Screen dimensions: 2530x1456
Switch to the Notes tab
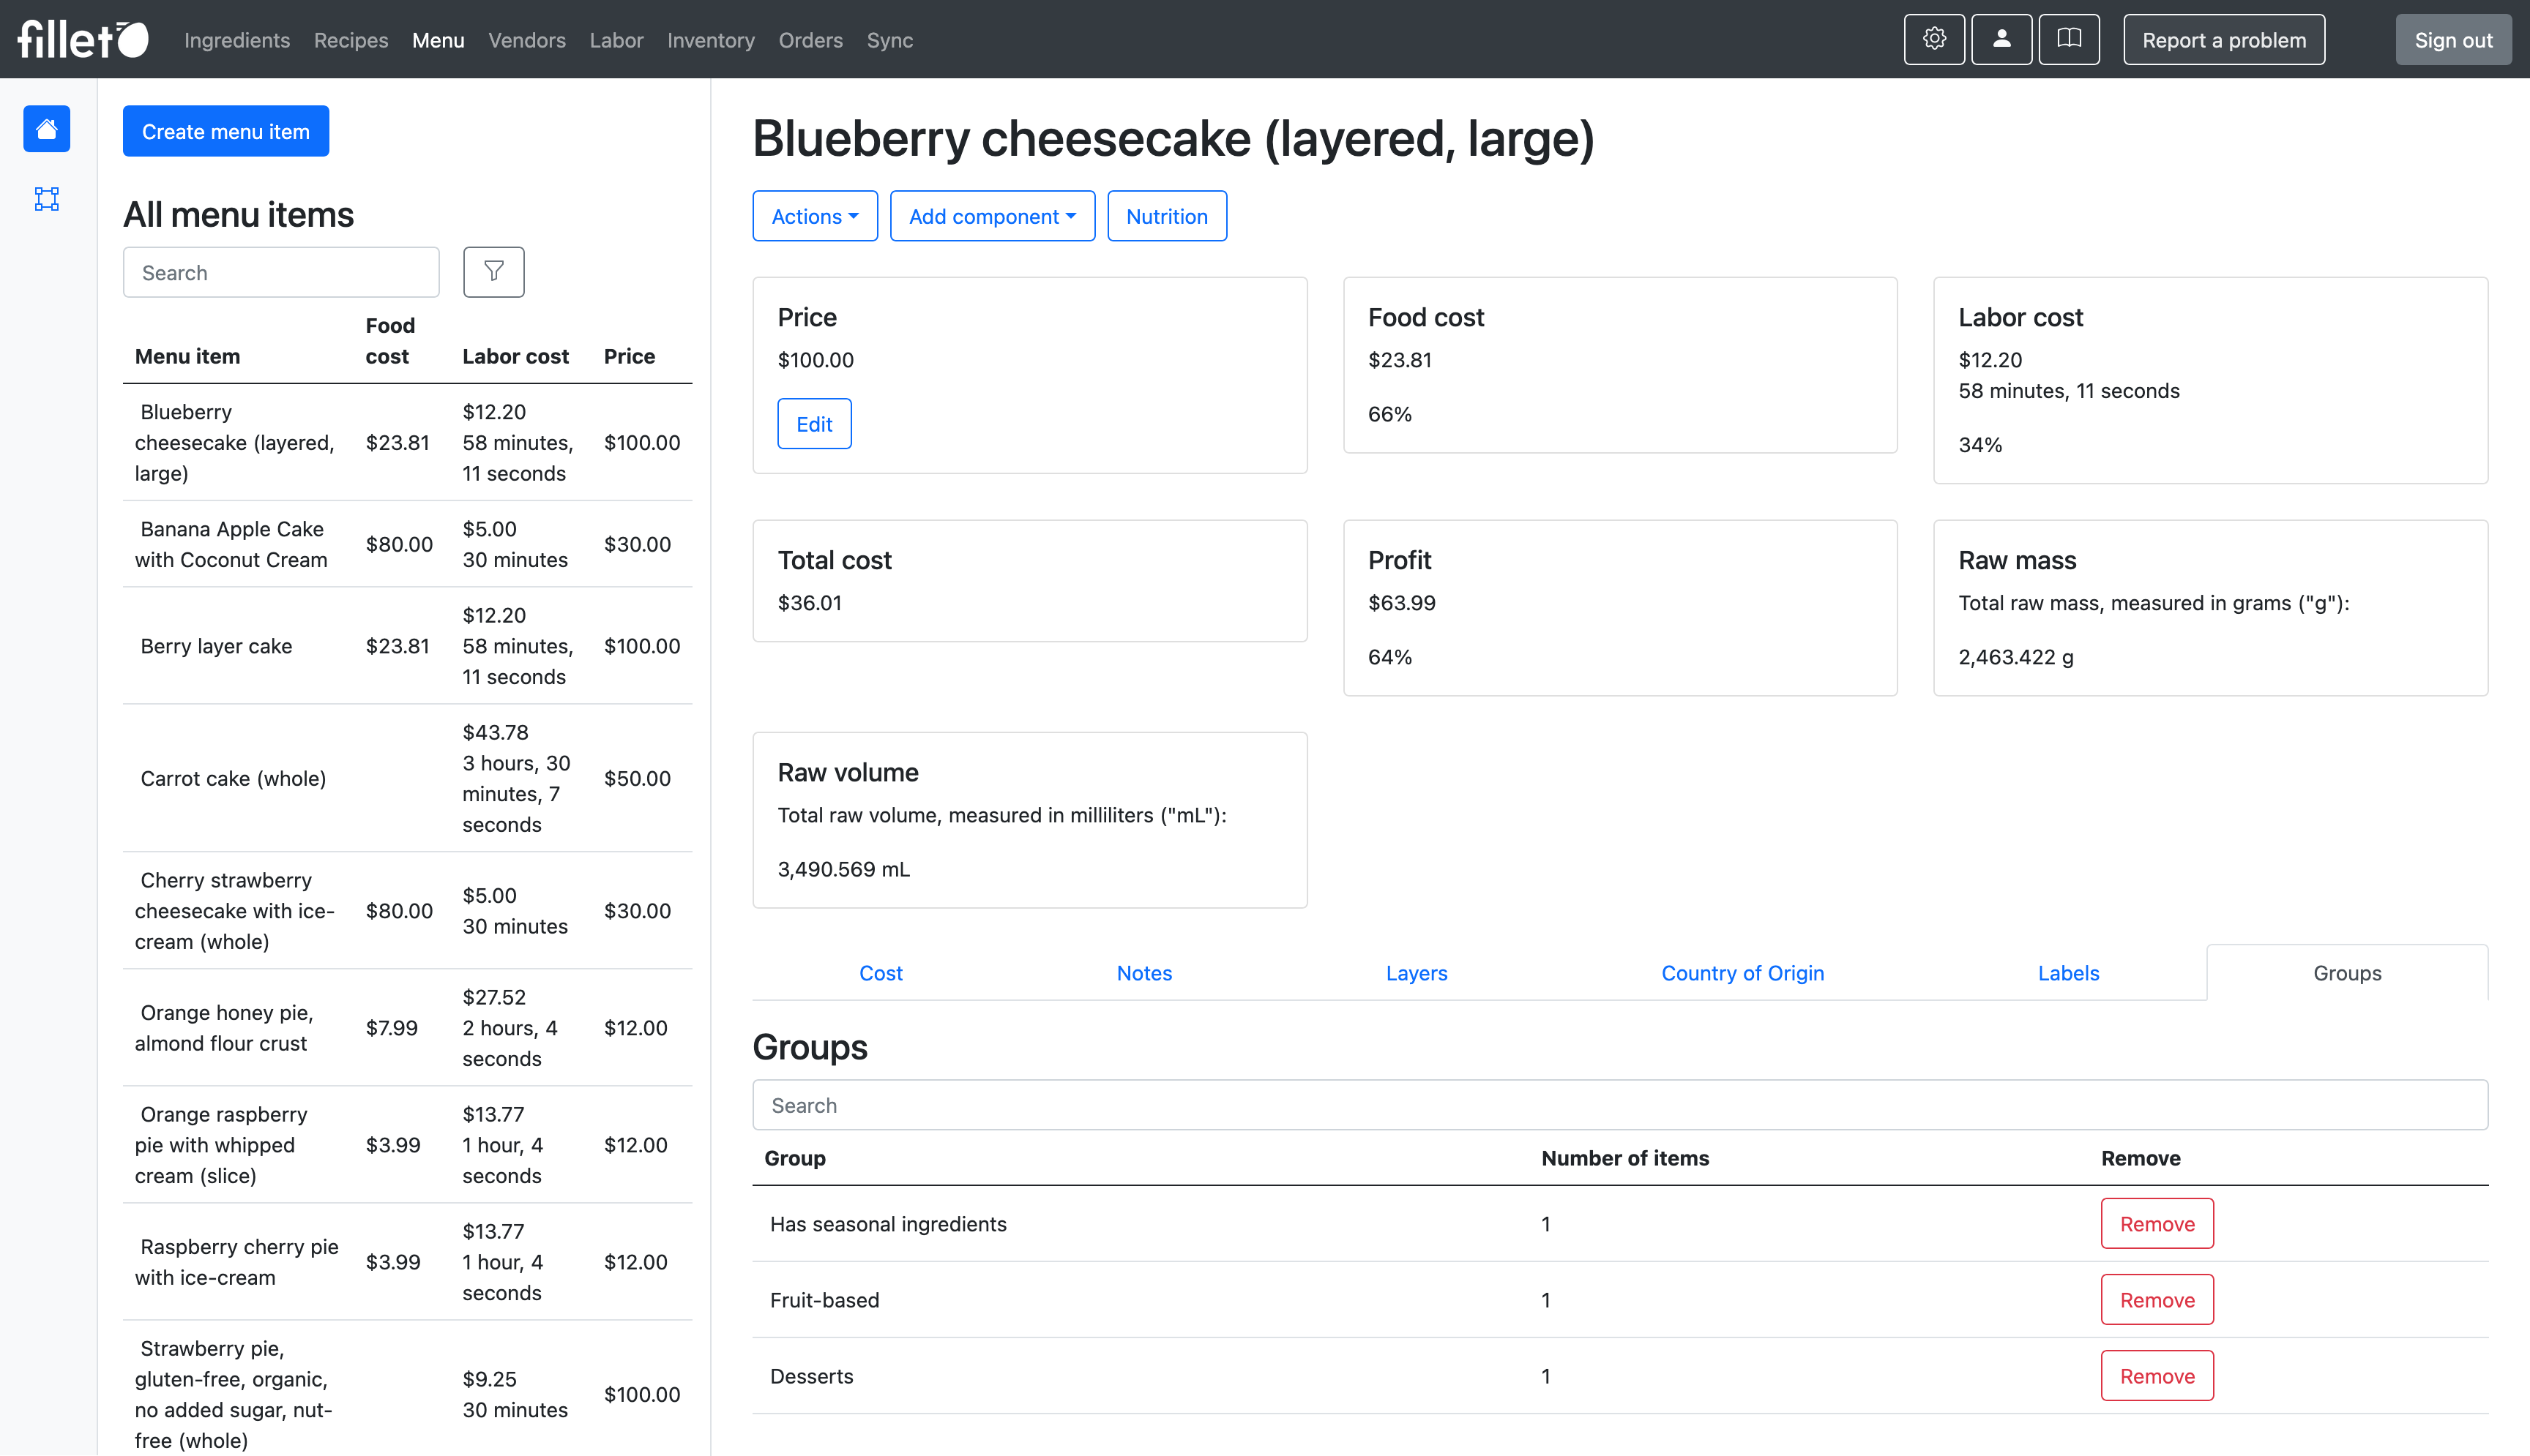(x=1143, y=972)
